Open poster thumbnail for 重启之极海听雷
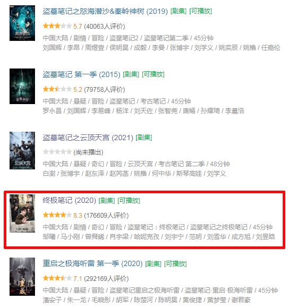 22,277
